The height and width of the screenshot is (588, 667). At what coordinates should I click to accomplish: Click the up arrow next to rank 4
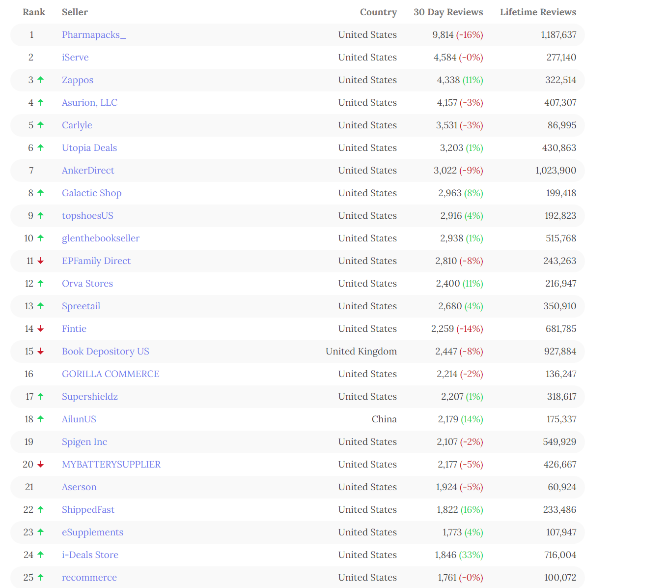[41, 102]
